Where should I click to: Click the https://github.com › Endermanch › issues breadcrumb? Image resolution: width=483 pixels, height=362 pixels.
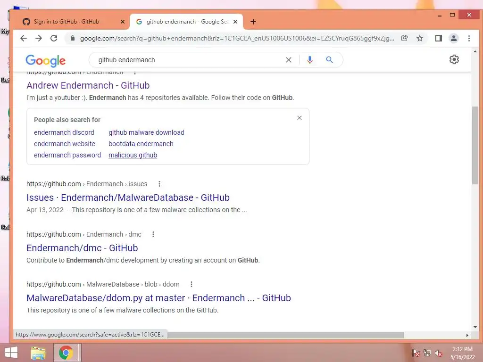(x=87, y=184)
